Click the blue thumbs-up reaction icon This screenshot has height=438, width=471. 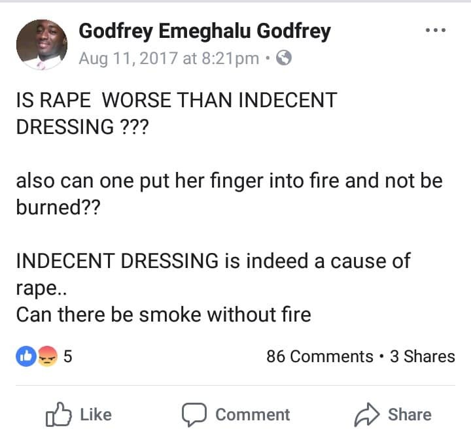26,356
